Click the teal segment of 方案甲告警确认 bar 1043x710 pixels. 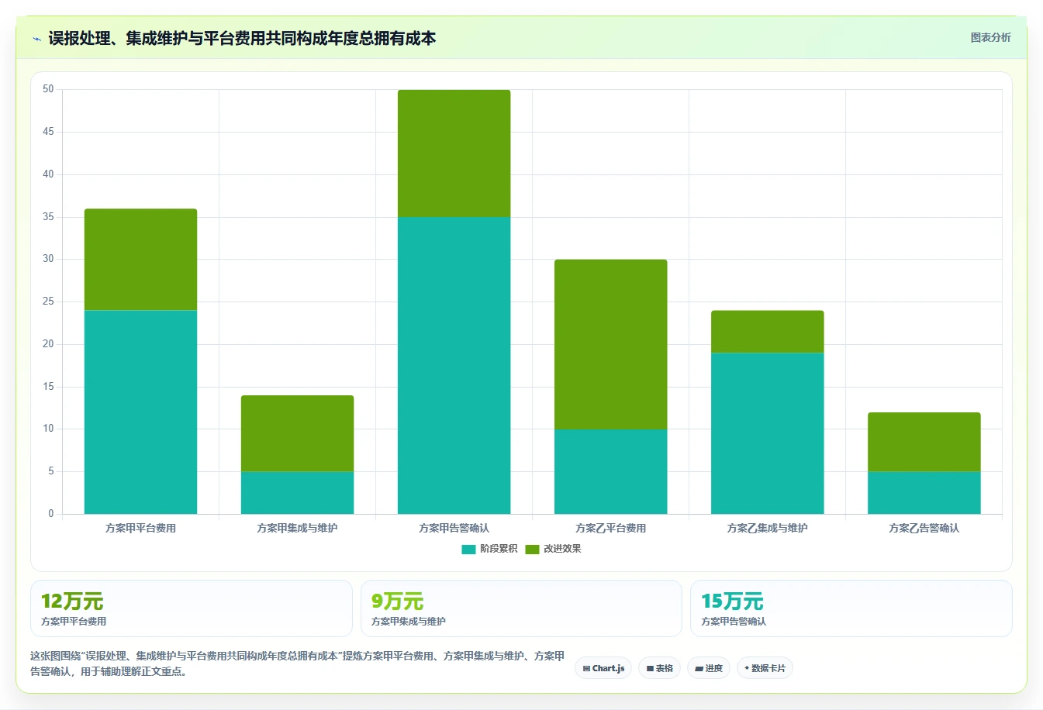coord(454,365)
